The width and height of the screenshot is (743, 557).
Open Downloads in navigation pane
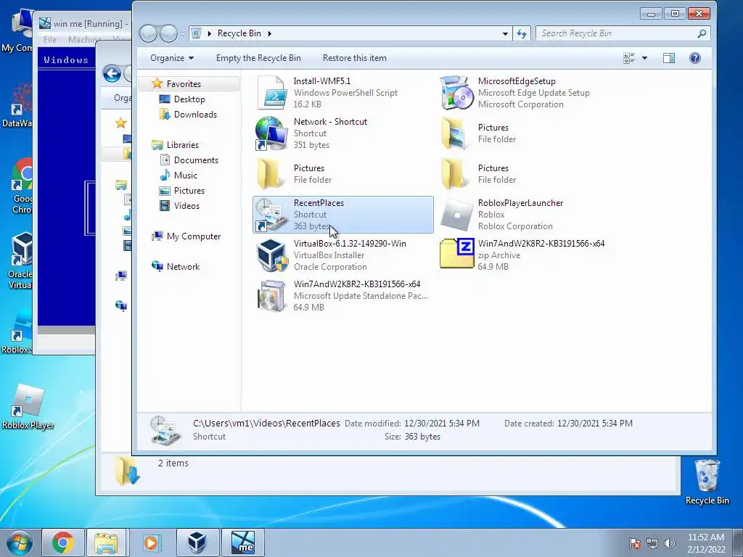(x=194, y=114)
